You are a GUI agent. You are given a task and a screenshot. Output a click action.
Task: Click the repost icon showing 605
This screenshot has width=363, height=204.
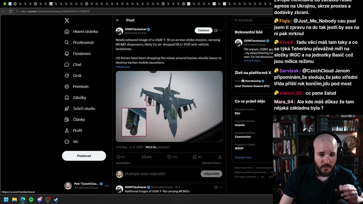(144, 157)
